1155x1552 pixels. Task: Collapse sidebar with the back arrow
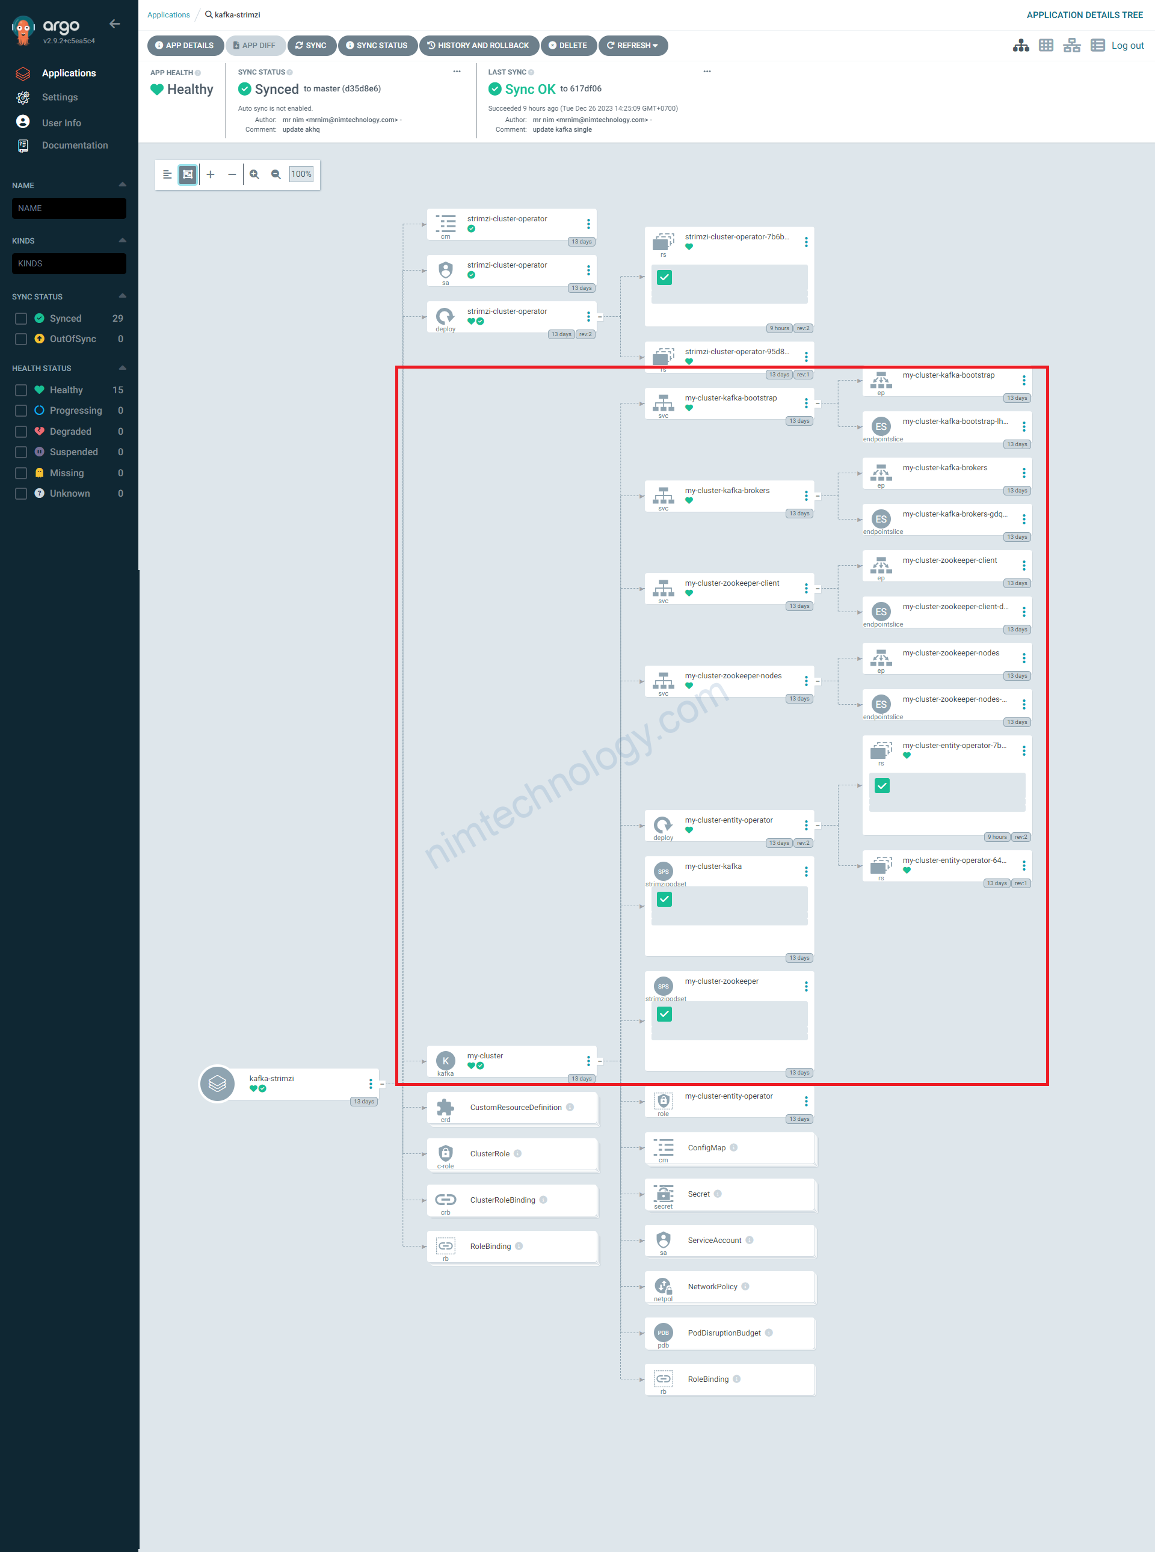pyautogui.click(x=115, y=25)
